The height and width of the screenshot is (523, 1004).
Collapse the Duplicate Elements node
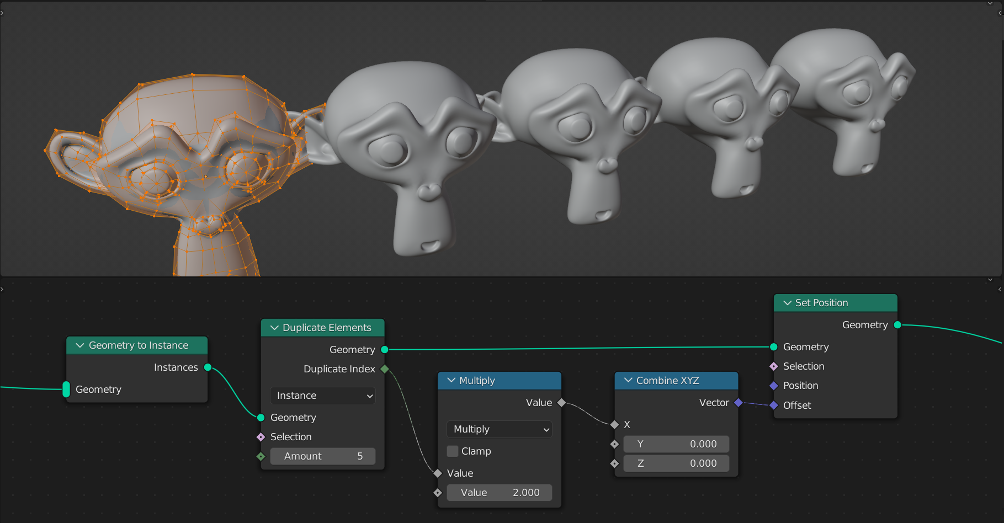(274, 327)
